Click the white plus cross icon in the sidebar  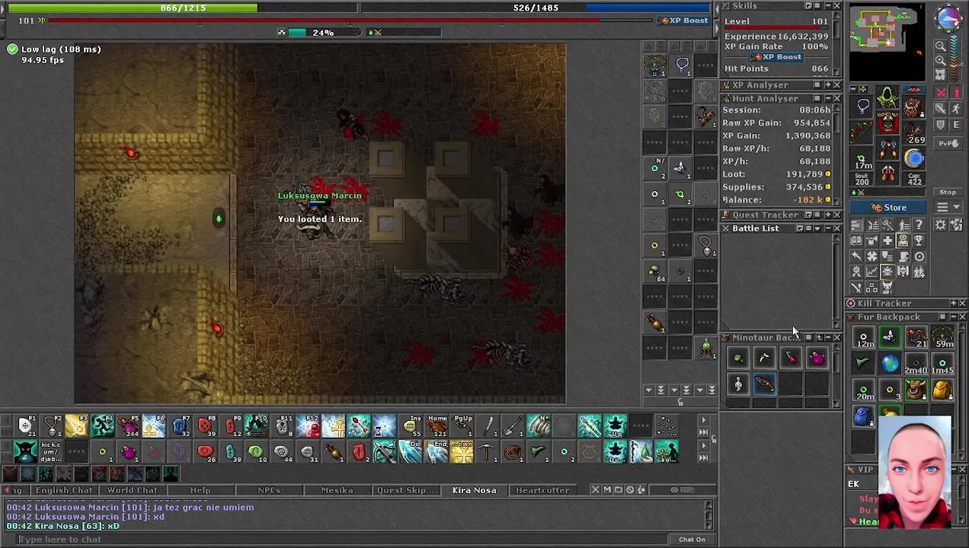pyautogui.click(x=887, y=241)
